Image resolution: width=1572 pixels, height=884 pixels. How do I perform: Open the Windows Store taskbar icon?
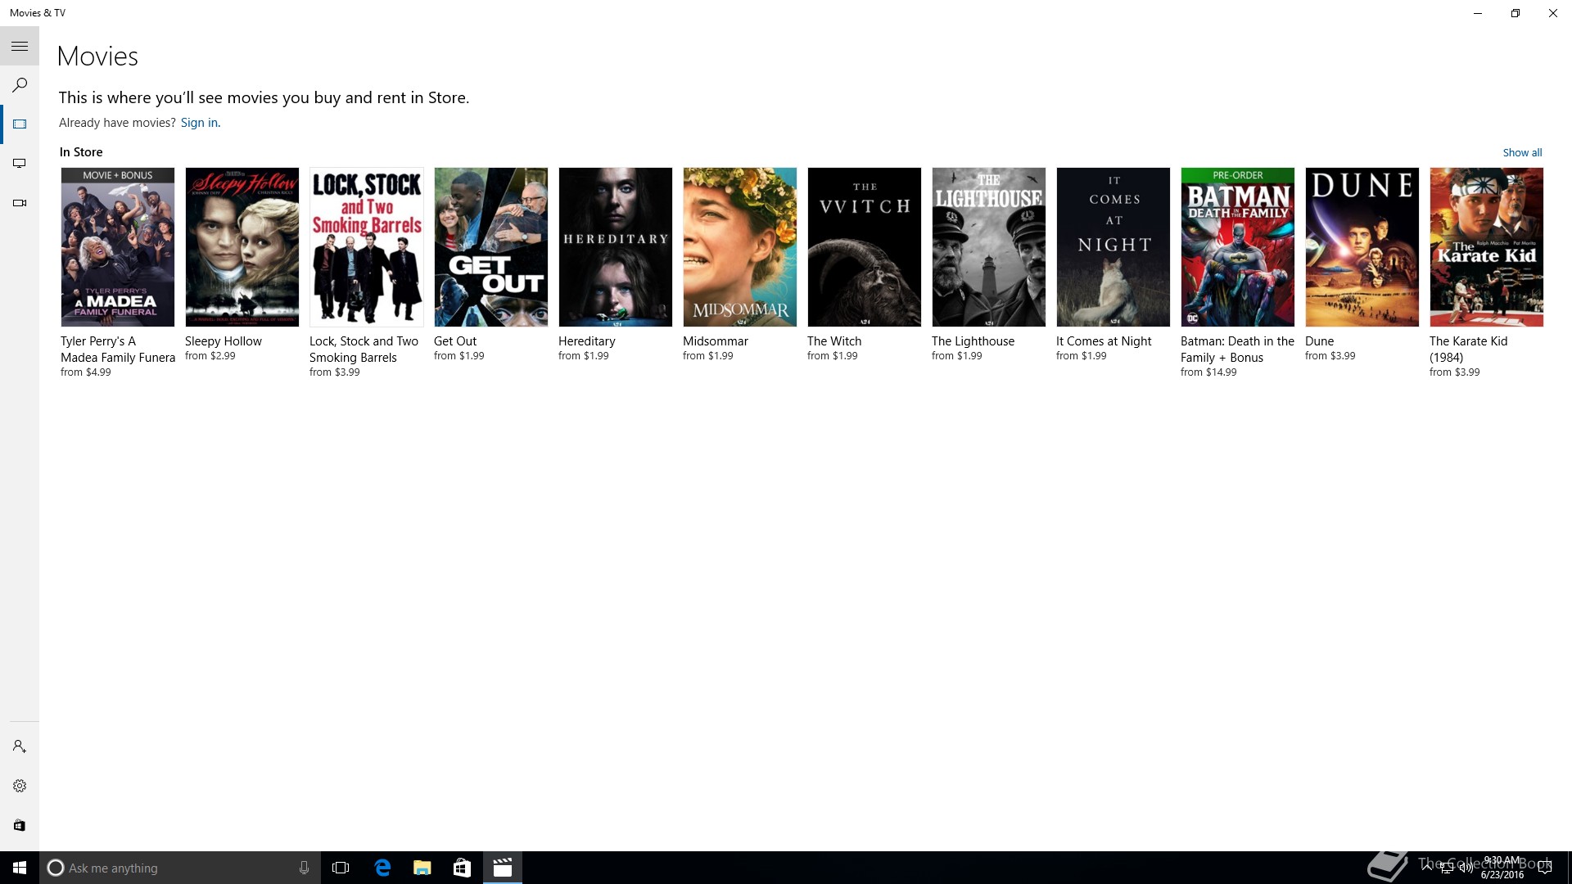[462, 868]
